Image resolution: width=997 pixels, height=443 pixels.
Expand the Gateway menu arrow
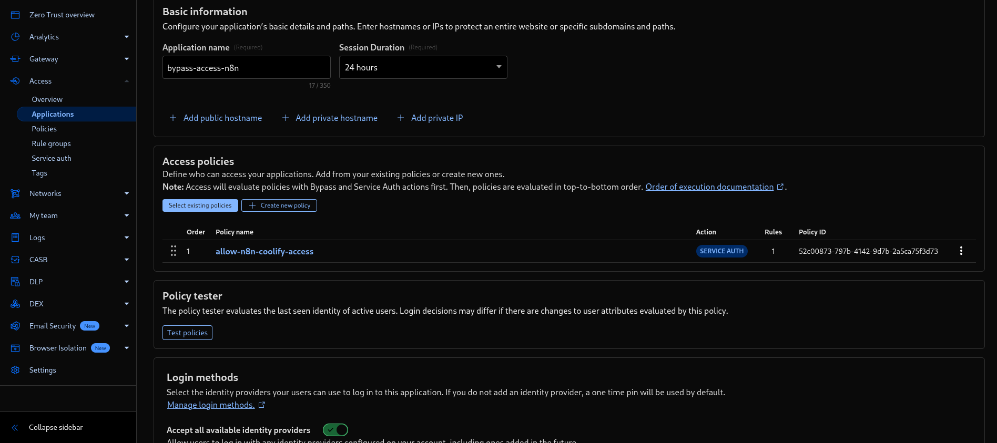(x=127, y=59)
